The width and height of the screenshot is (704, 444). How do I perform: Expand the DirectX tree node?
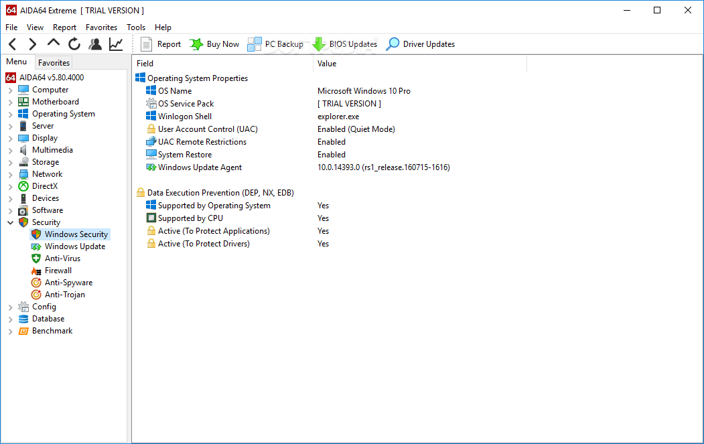pyautogui.click(x=10, y=187)
